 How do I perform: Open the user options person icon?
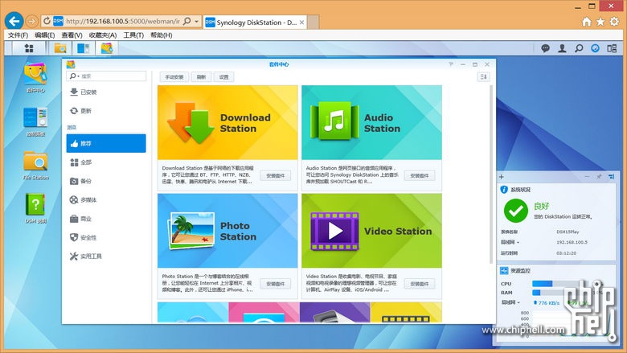point(562,48)
